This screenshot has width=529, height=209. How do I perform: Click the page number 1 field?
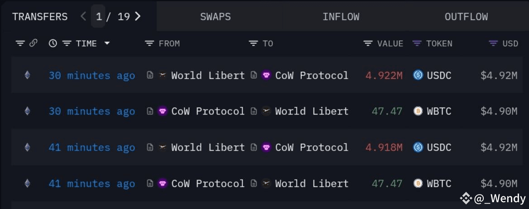99,17
